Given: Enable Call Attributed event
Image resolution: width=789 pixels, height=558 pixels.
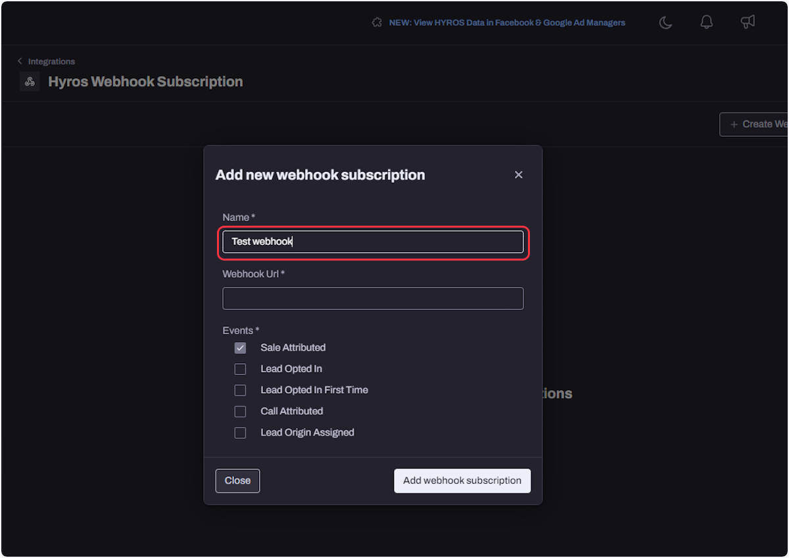Looking at the screenshot, I should click(x=240, y=411).
